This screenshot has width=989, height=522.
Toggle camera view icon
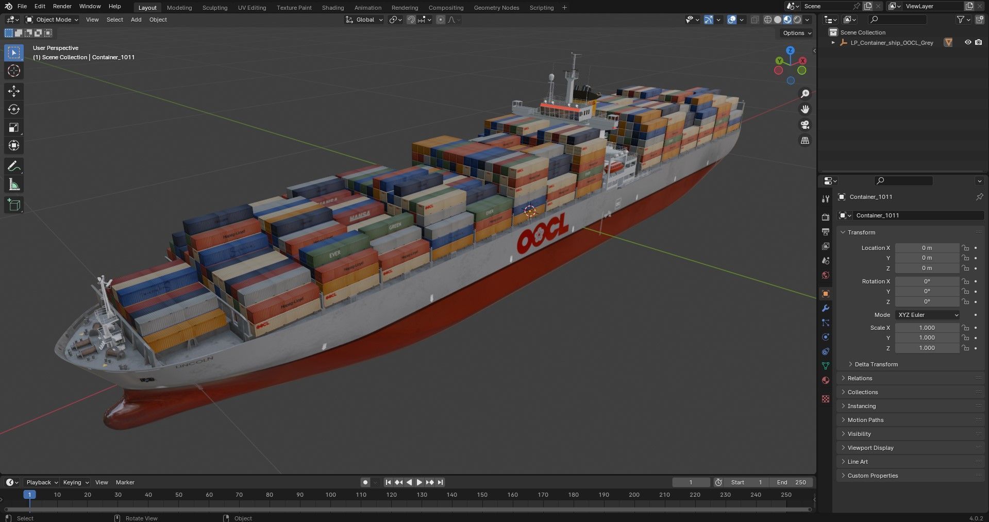point(805,125)
